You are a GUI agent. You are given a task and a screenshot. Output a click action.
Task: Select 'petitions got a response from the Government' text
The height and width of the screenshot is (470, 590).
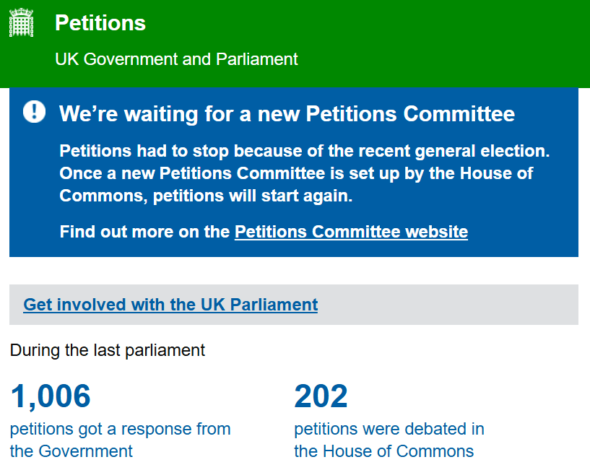pos(120,429)
